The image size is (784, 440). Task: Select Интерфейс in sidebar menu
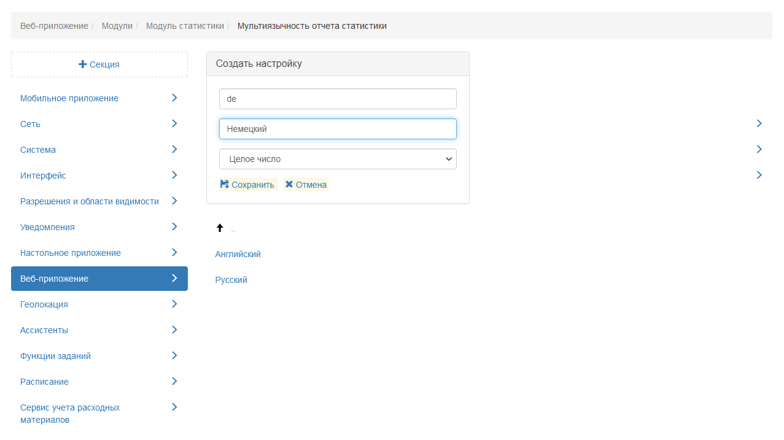pos(43,176)
